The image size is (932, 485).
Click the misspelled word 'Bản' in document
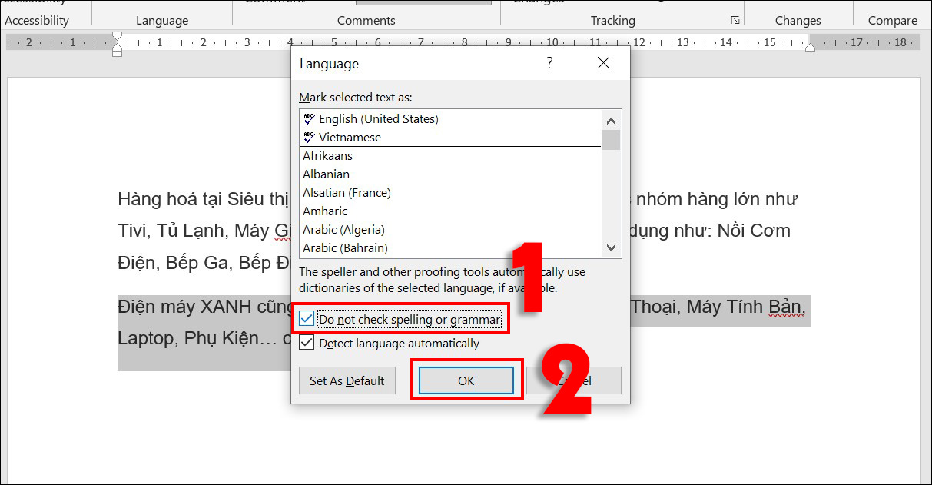784,307
